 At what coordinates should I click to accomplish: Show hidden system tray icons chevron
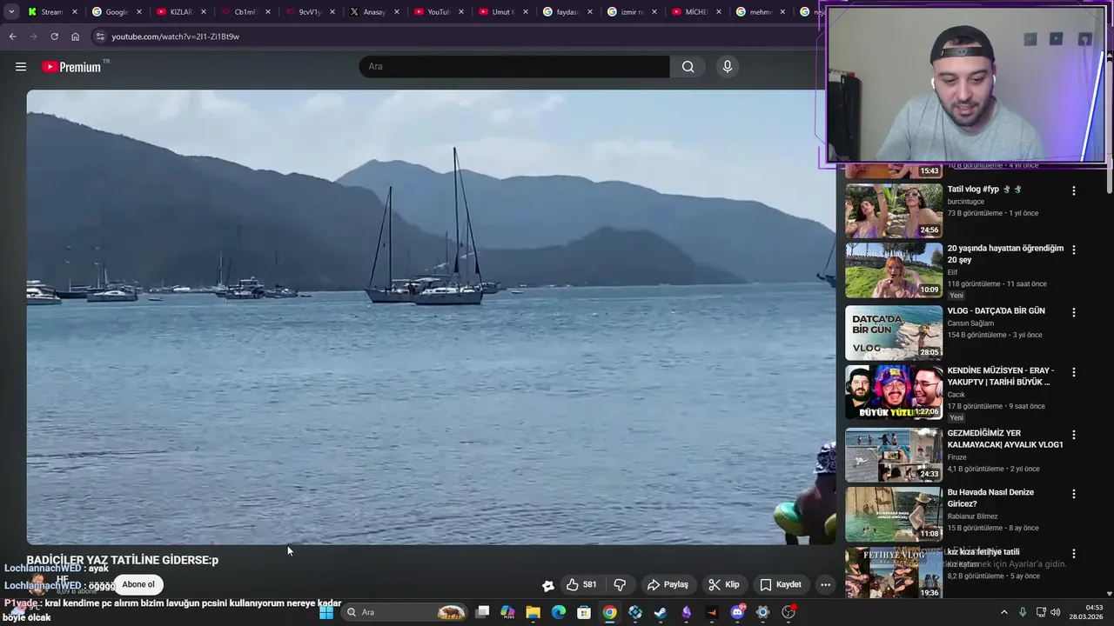pyautogui.click(x=1003, y=612)
